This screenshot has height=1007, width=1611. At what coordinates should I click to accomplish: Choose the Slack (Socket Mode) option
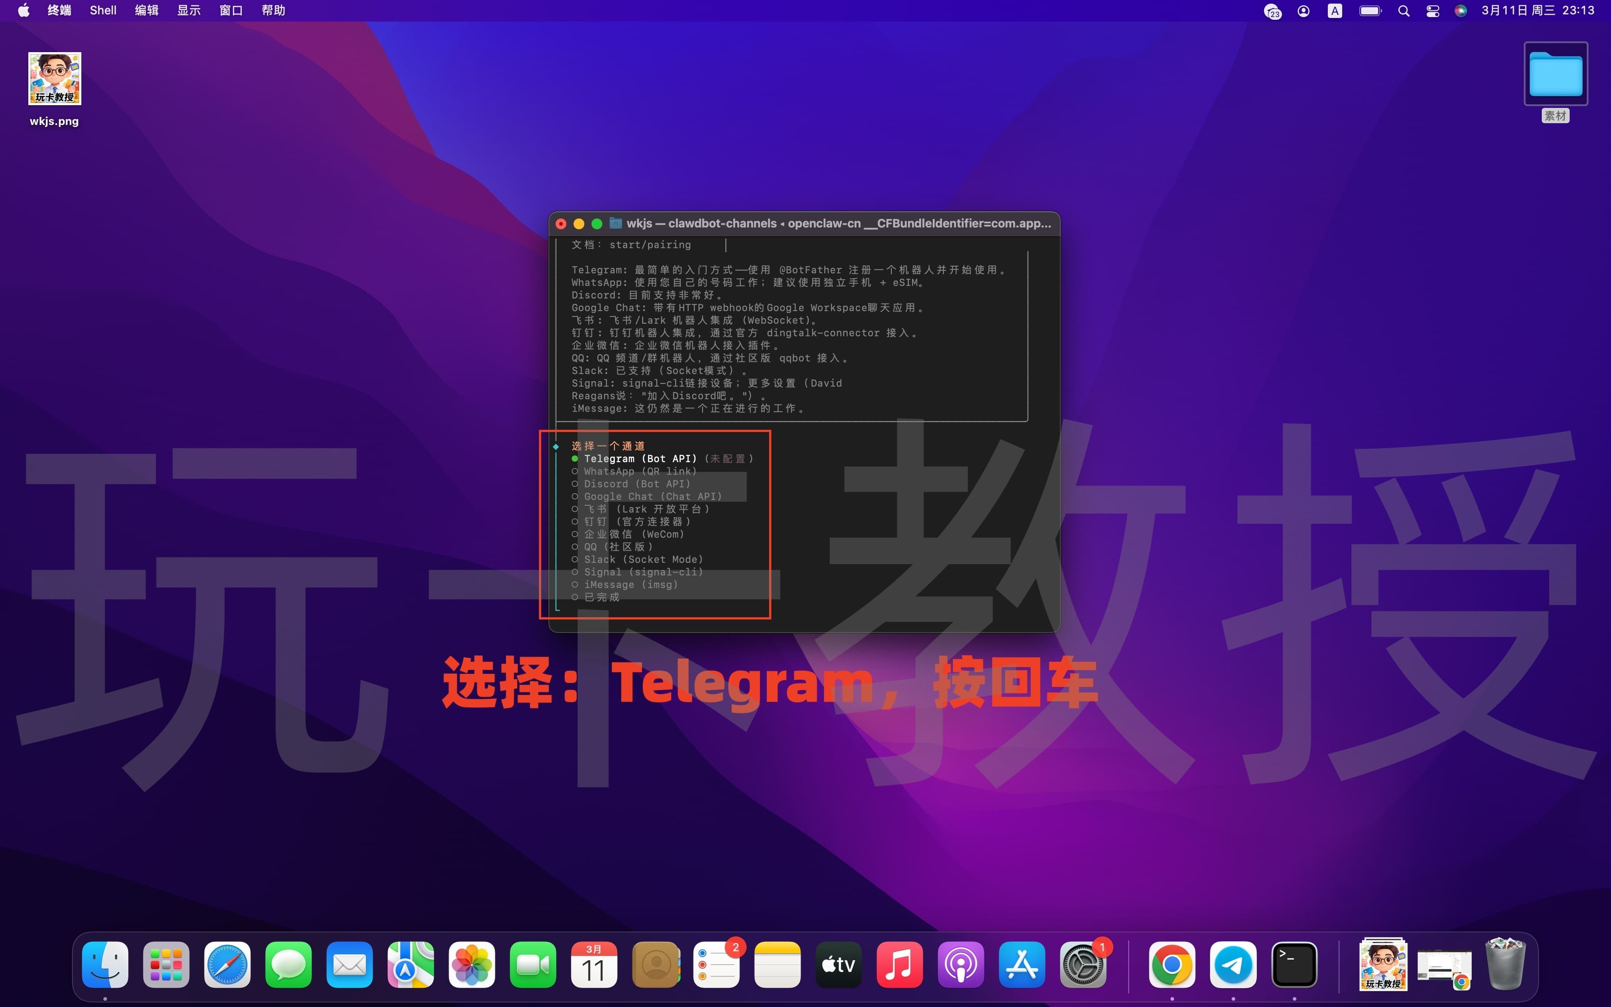click(642, 559)
